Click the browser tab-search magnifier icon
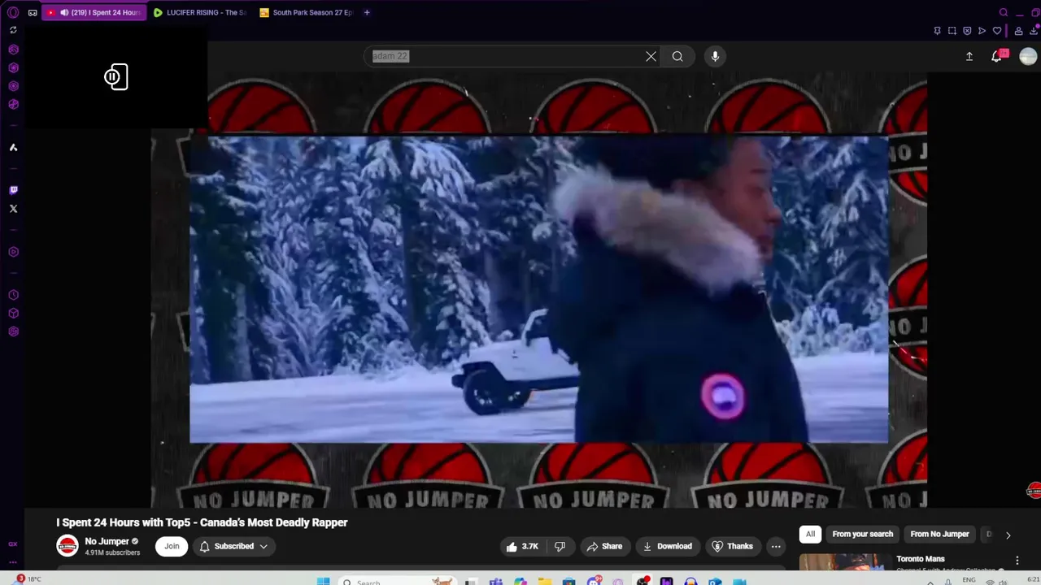Screen dimensions: 1041x585 pyautogui.click(x=1004, y=12)
